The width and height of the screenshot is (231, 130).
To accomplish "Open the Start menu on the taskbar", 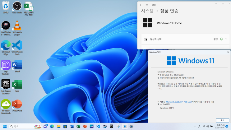I will 5,127.
